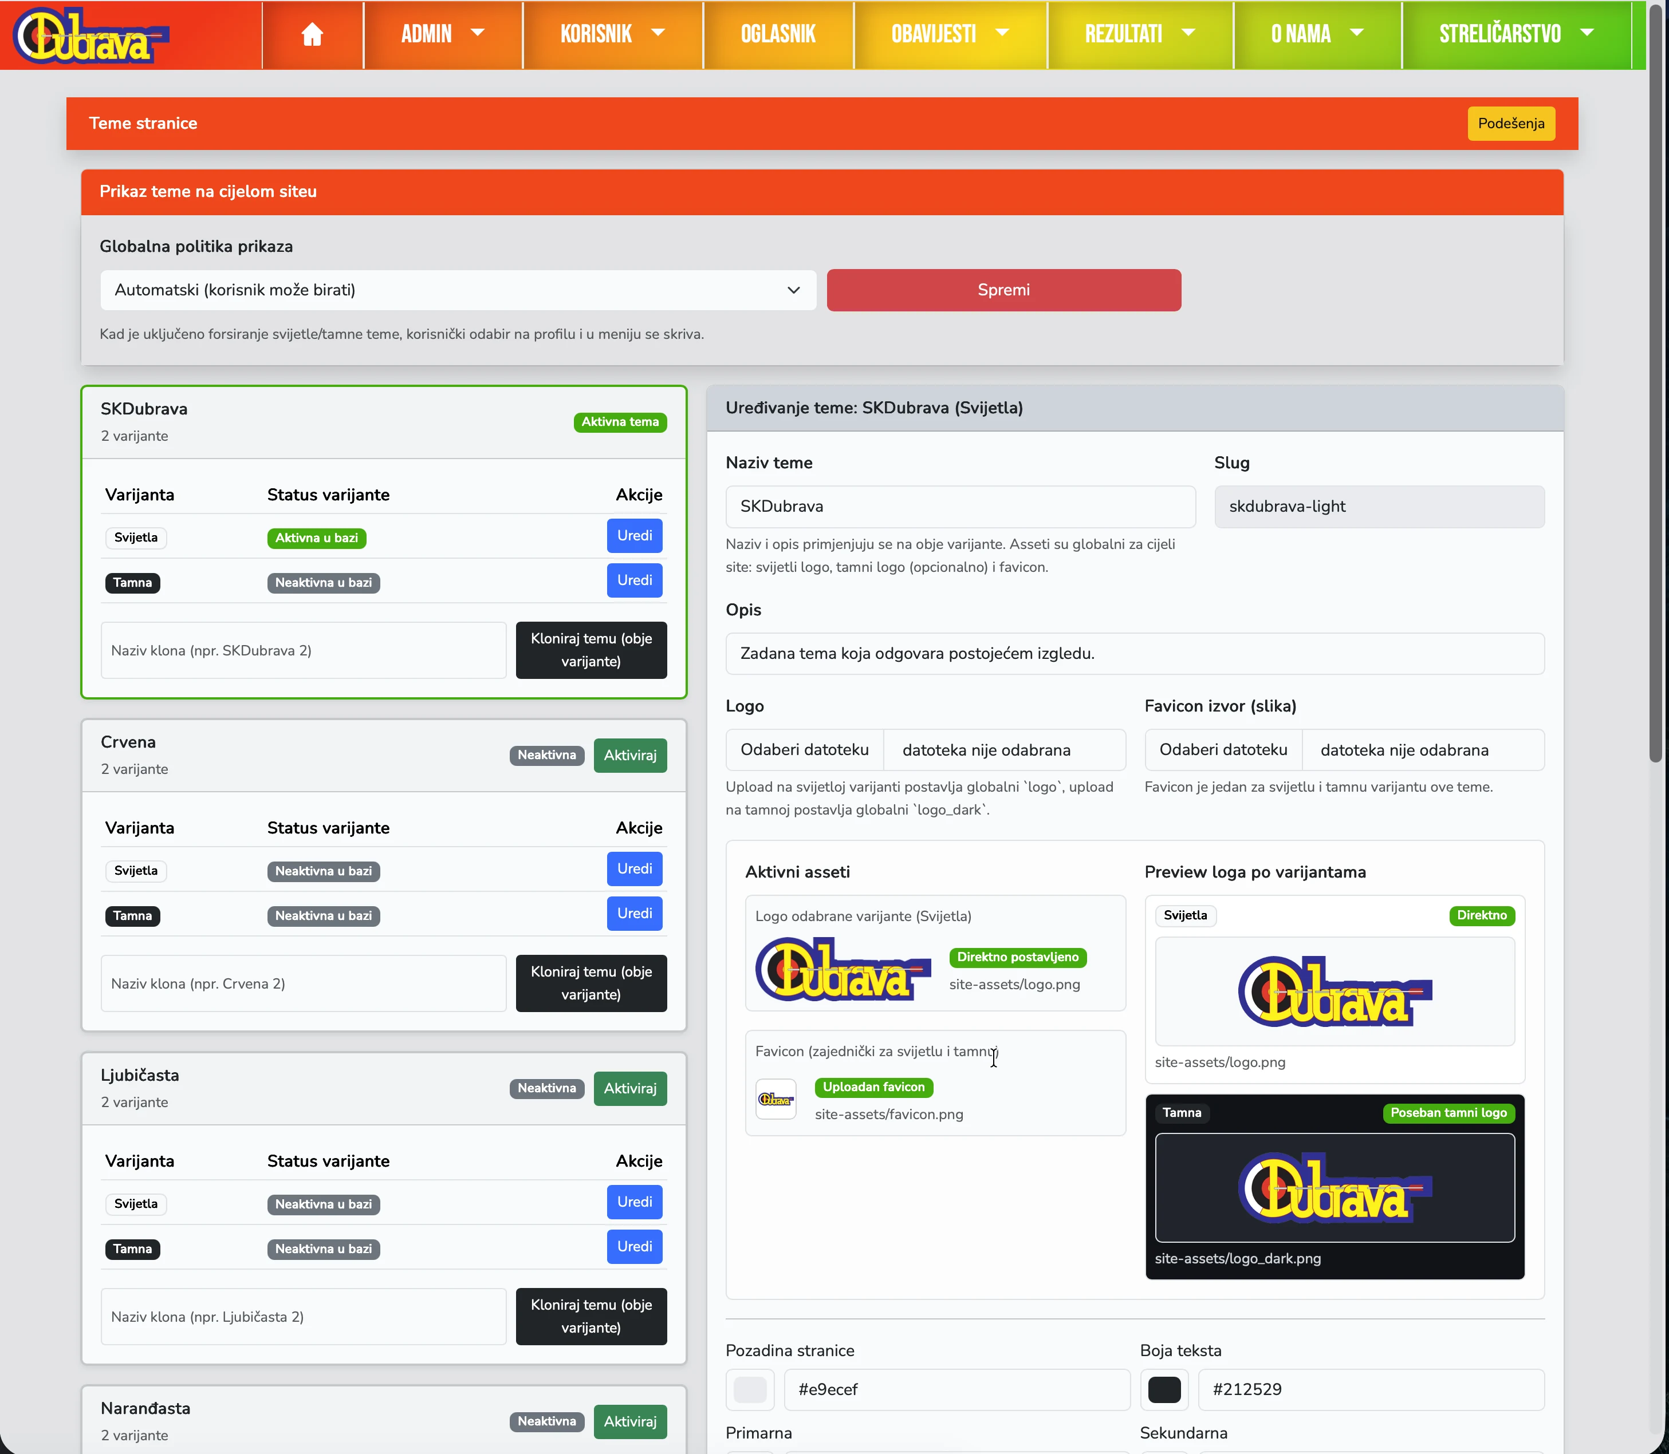Open the OGLASNIK menu item
The image size is (1669, 1454).
coord(778,34)
